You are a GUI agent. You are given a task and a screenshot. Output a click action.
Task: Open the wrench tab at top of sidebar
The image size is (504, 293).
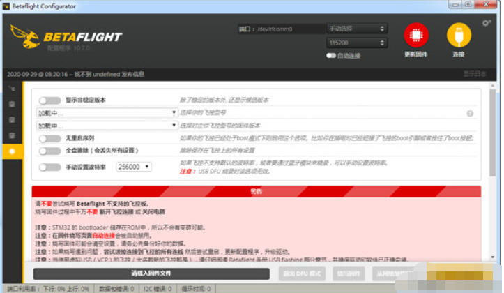tap(12, 89)
